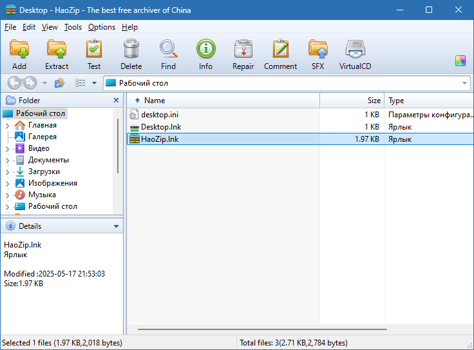Select Загрузки in the folder tree
Screen dimensions: 474x350
tap(44, 171)
